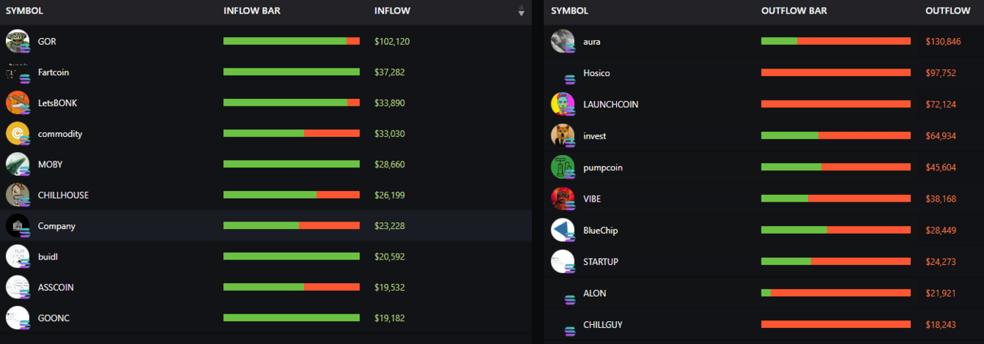
Task: Select the LetsBONK token icon
Action: click(17, 103)
